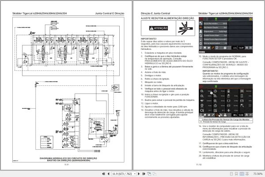The height and width of the screenshot is (177, 265).
Task: Go to the previous page
Action: pyautogui.click(x=108, y=173)
